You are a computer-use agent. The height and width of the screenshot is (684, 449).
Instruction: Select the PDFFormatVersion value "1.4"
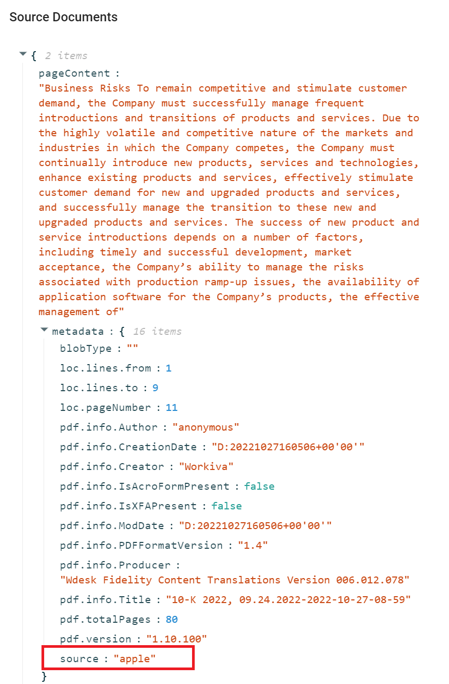point(252,546)
